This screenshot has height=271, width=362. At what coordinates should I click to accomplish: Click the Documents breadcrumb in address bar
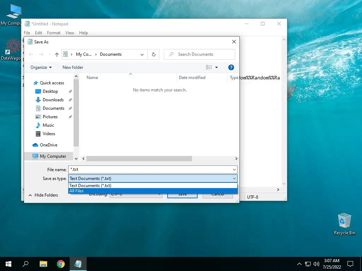pos(111,54)
